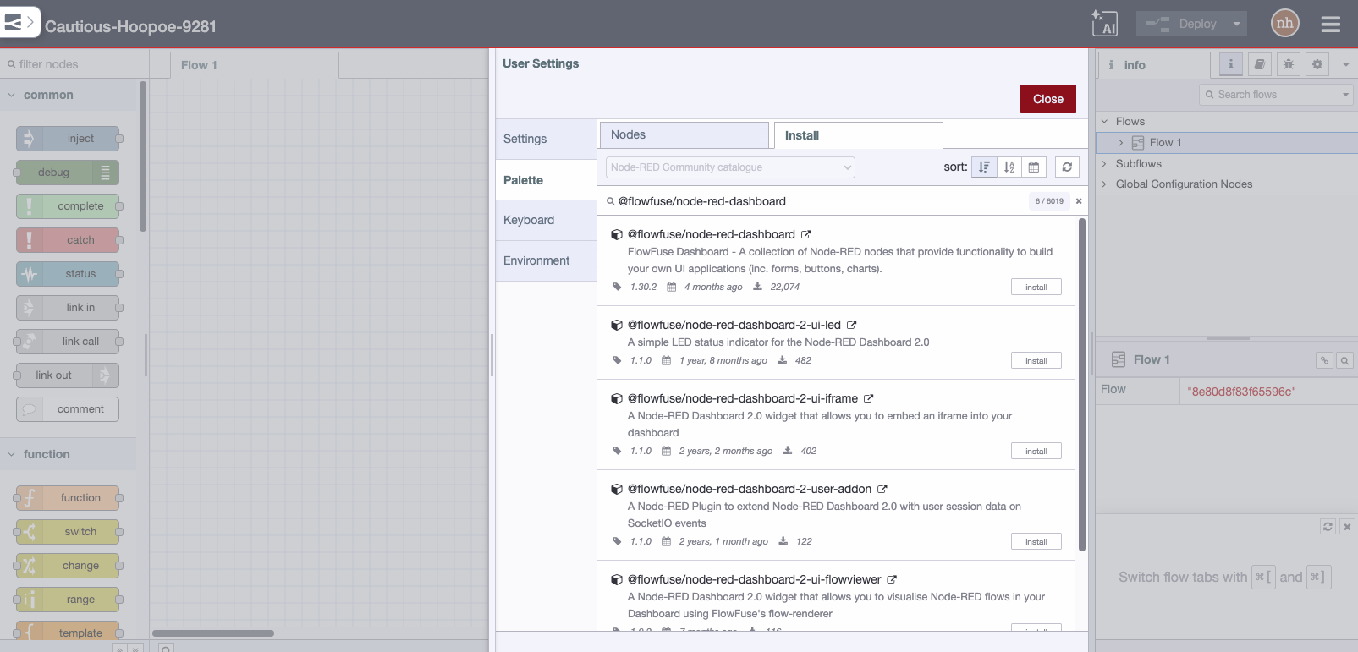Screen dimensions: 1358x652
Task: Select the inject node
Action: [68, 139]
